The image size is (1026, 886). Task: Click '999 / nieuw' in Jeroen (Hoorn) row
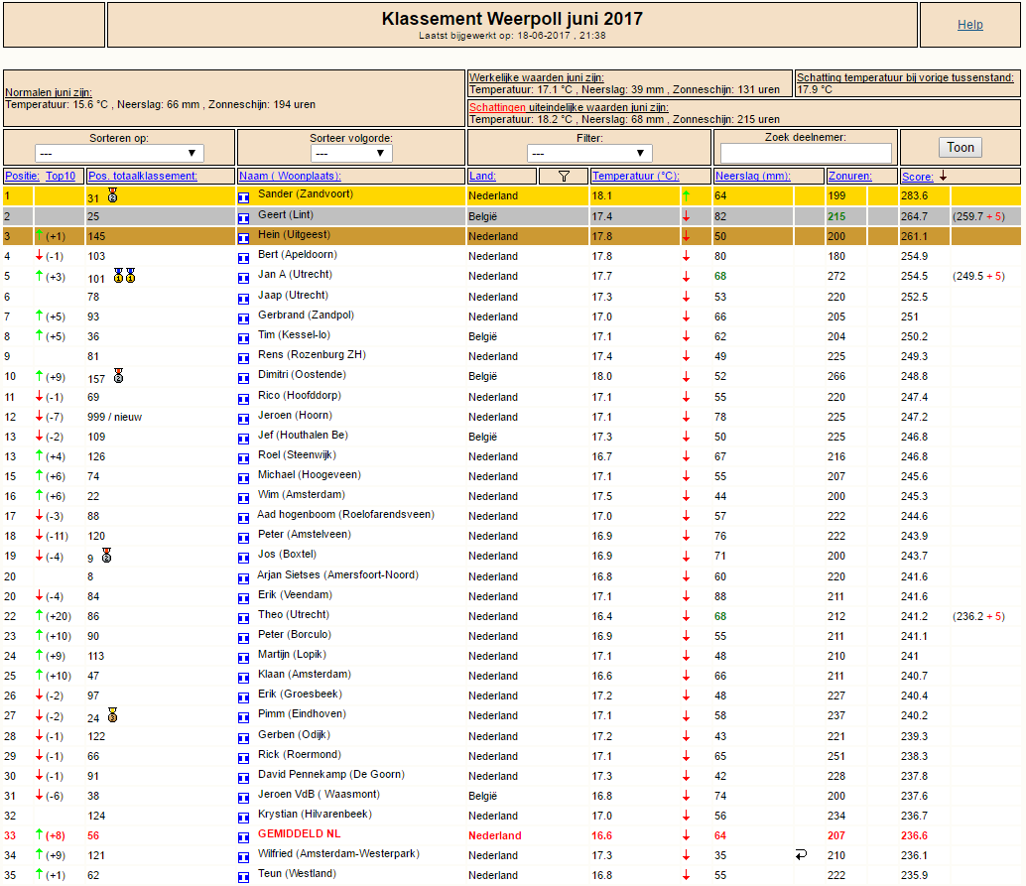click(x=114, y=418)
